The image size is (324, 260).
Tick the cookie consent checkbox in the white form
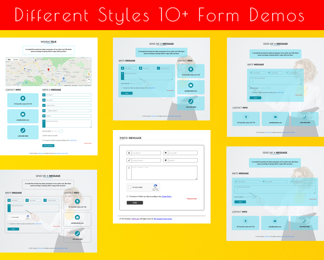(x=128, y=196)
